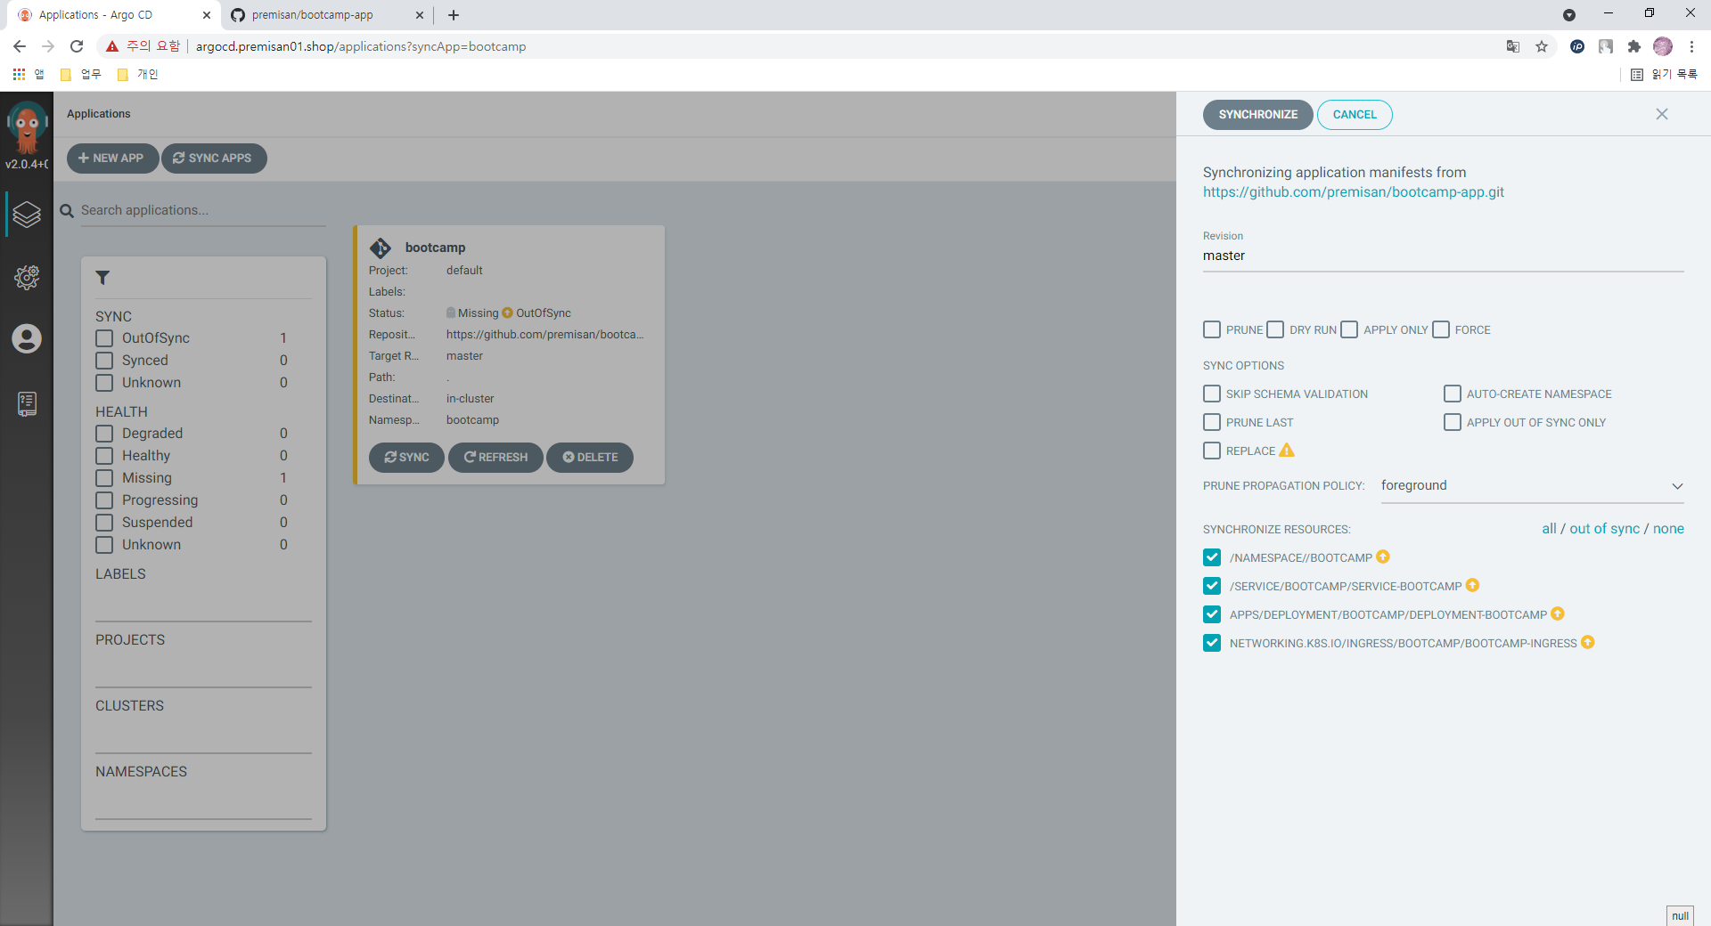Filter by Healthy health status
The image size is (1711, 926).
pyautogui.click(x=104, y=456)
